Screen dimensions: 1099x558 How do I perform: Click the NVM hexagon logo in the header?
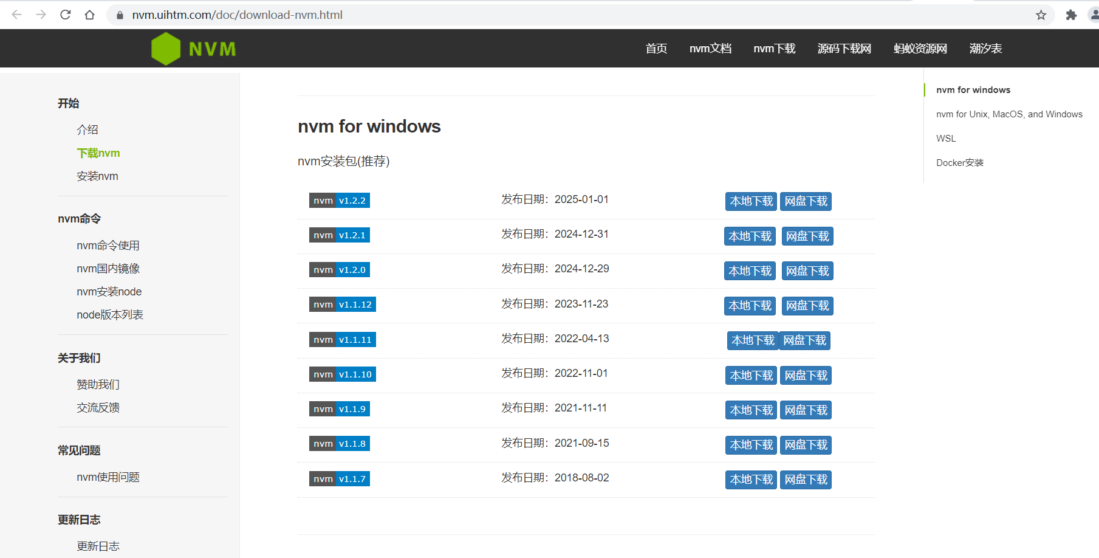click(165, 48)
